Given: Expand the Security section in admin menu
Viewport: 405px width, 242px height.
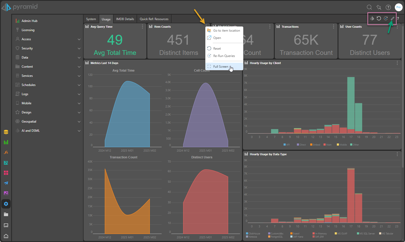Looking at the screenshot, I should click(x=79, y=48).
